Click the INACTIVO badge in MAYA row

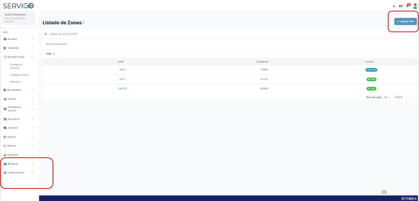click(x=371, y=70)
